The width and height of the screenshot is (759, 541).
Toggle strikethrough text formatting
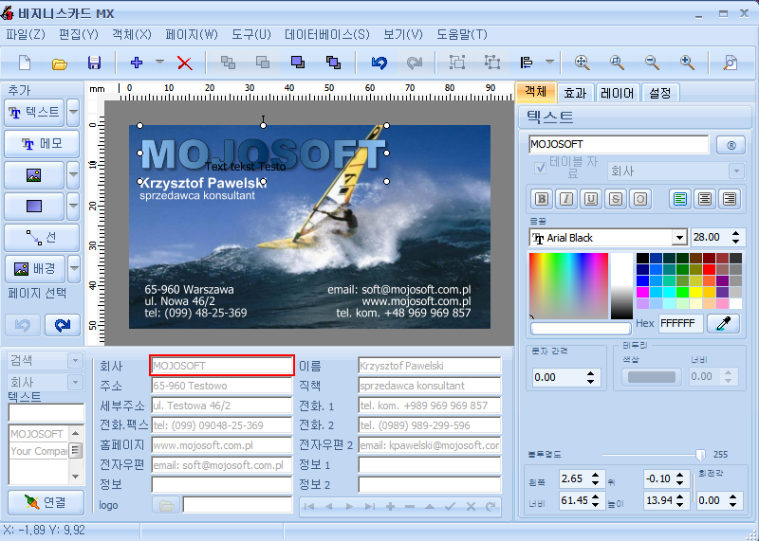pyautogui.click(x=616, y=199)
